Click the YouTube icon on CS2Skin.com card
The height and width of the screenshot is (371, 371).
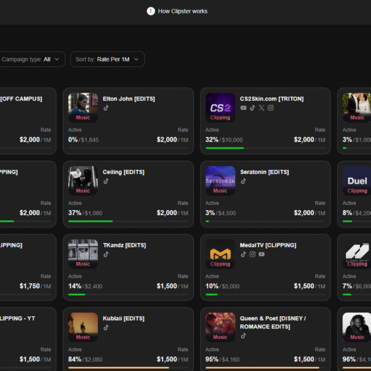(x=243, y=108)
